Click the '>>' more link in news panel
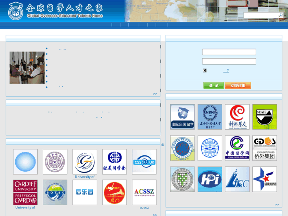 (155, 94)
